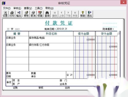Click the 标错 mark-error toolbar icon
Viewport: 128px width, 97px height.
coord(40,14)
